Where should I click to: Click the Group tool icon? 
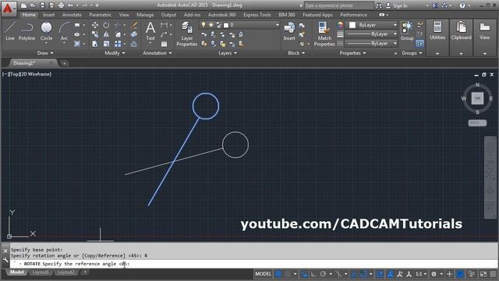pos(407,31)
